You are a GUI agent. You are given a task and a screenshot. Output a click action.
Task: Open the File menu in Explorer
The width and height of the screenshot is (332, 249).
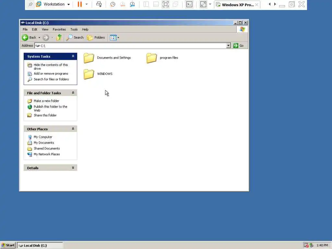(x=25, y=30)
